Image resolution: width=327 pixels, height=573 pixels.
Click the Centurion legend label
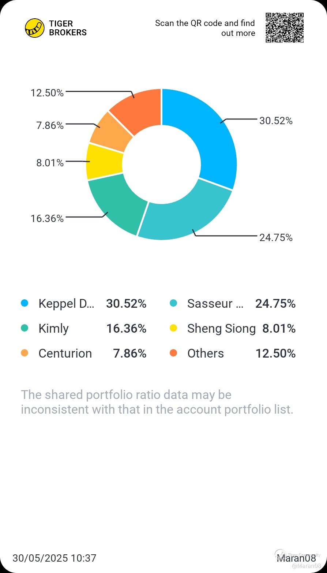click(65, 354)
